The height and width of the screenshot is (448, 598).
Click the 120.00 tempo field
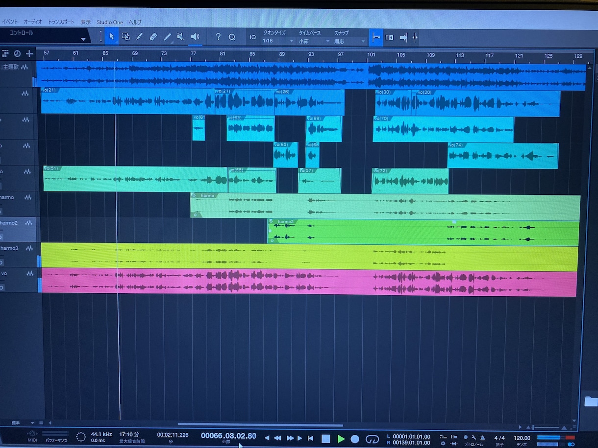(x=522, y=438)
